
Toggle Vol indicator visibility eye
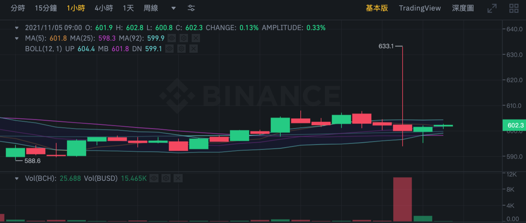point(154,178)
